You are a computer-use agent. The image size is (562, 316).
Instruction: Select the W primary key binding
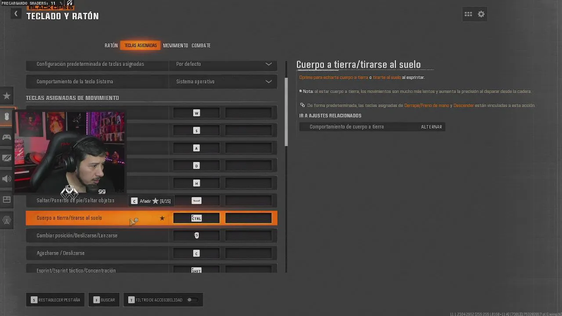coord(196,113)
